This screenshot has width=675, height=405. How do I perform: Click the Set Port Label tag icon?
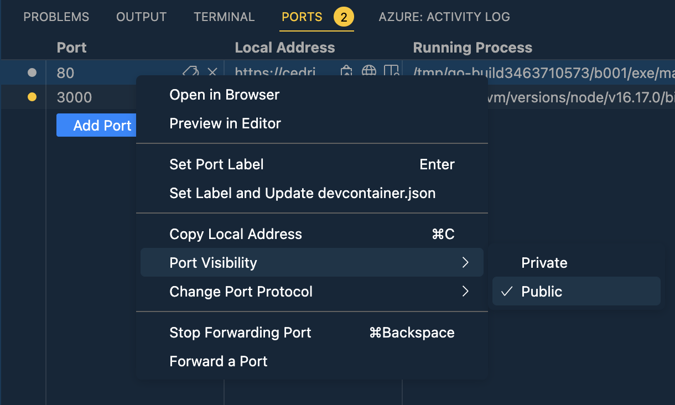point(191,72)
